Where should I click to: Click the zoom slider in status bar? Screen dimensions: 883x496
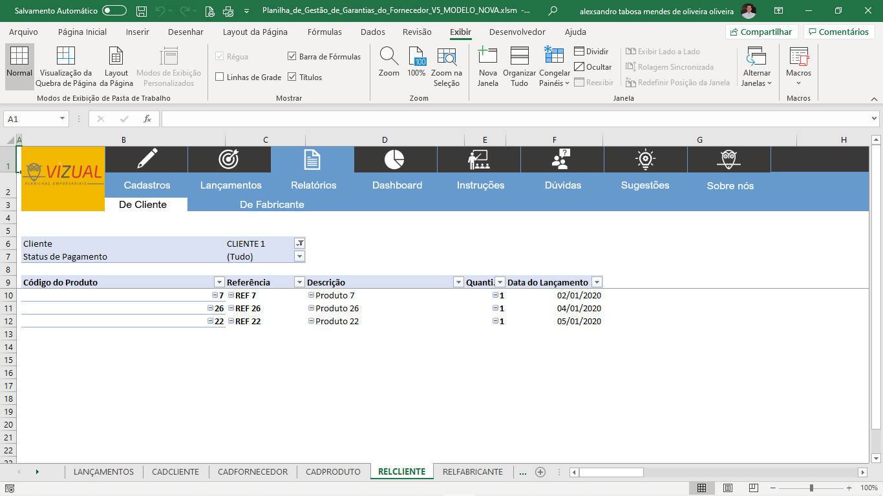[x=811, y=488]
